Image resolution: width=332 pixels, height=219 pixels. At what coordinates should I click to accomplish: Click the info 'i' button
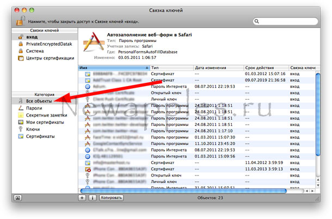tap(92, 198)
